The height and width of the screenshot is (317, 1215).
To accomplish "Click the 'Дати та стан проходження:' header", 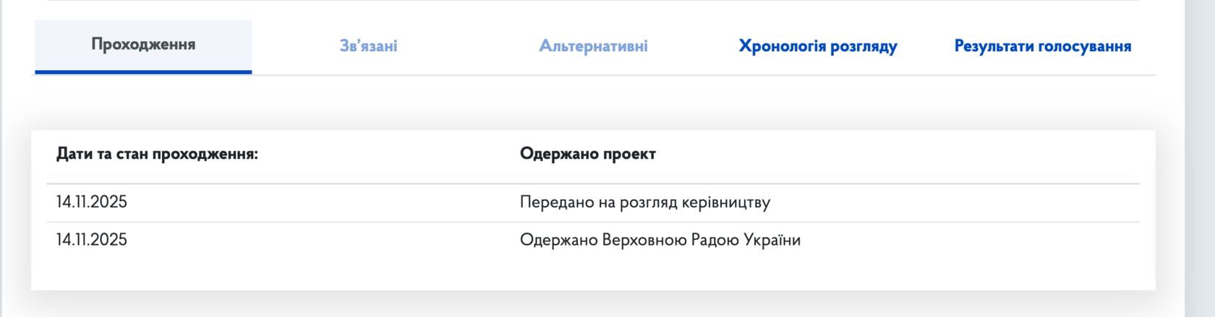I will (157, 154).
